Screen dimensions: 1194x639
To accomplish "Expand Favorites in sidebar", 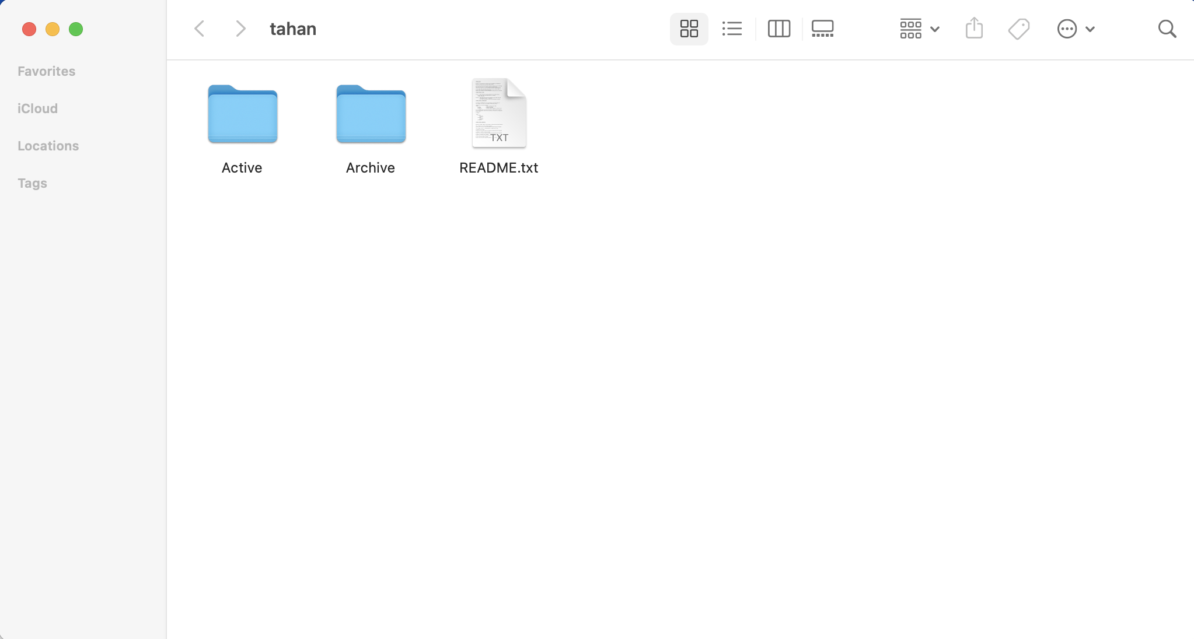I will click(x=46, y=71).
